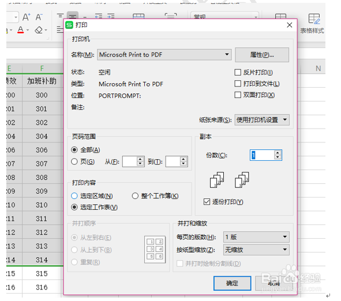Open the font color dropdown arrow
Viewport: 341px width, 301px height.
28,30
